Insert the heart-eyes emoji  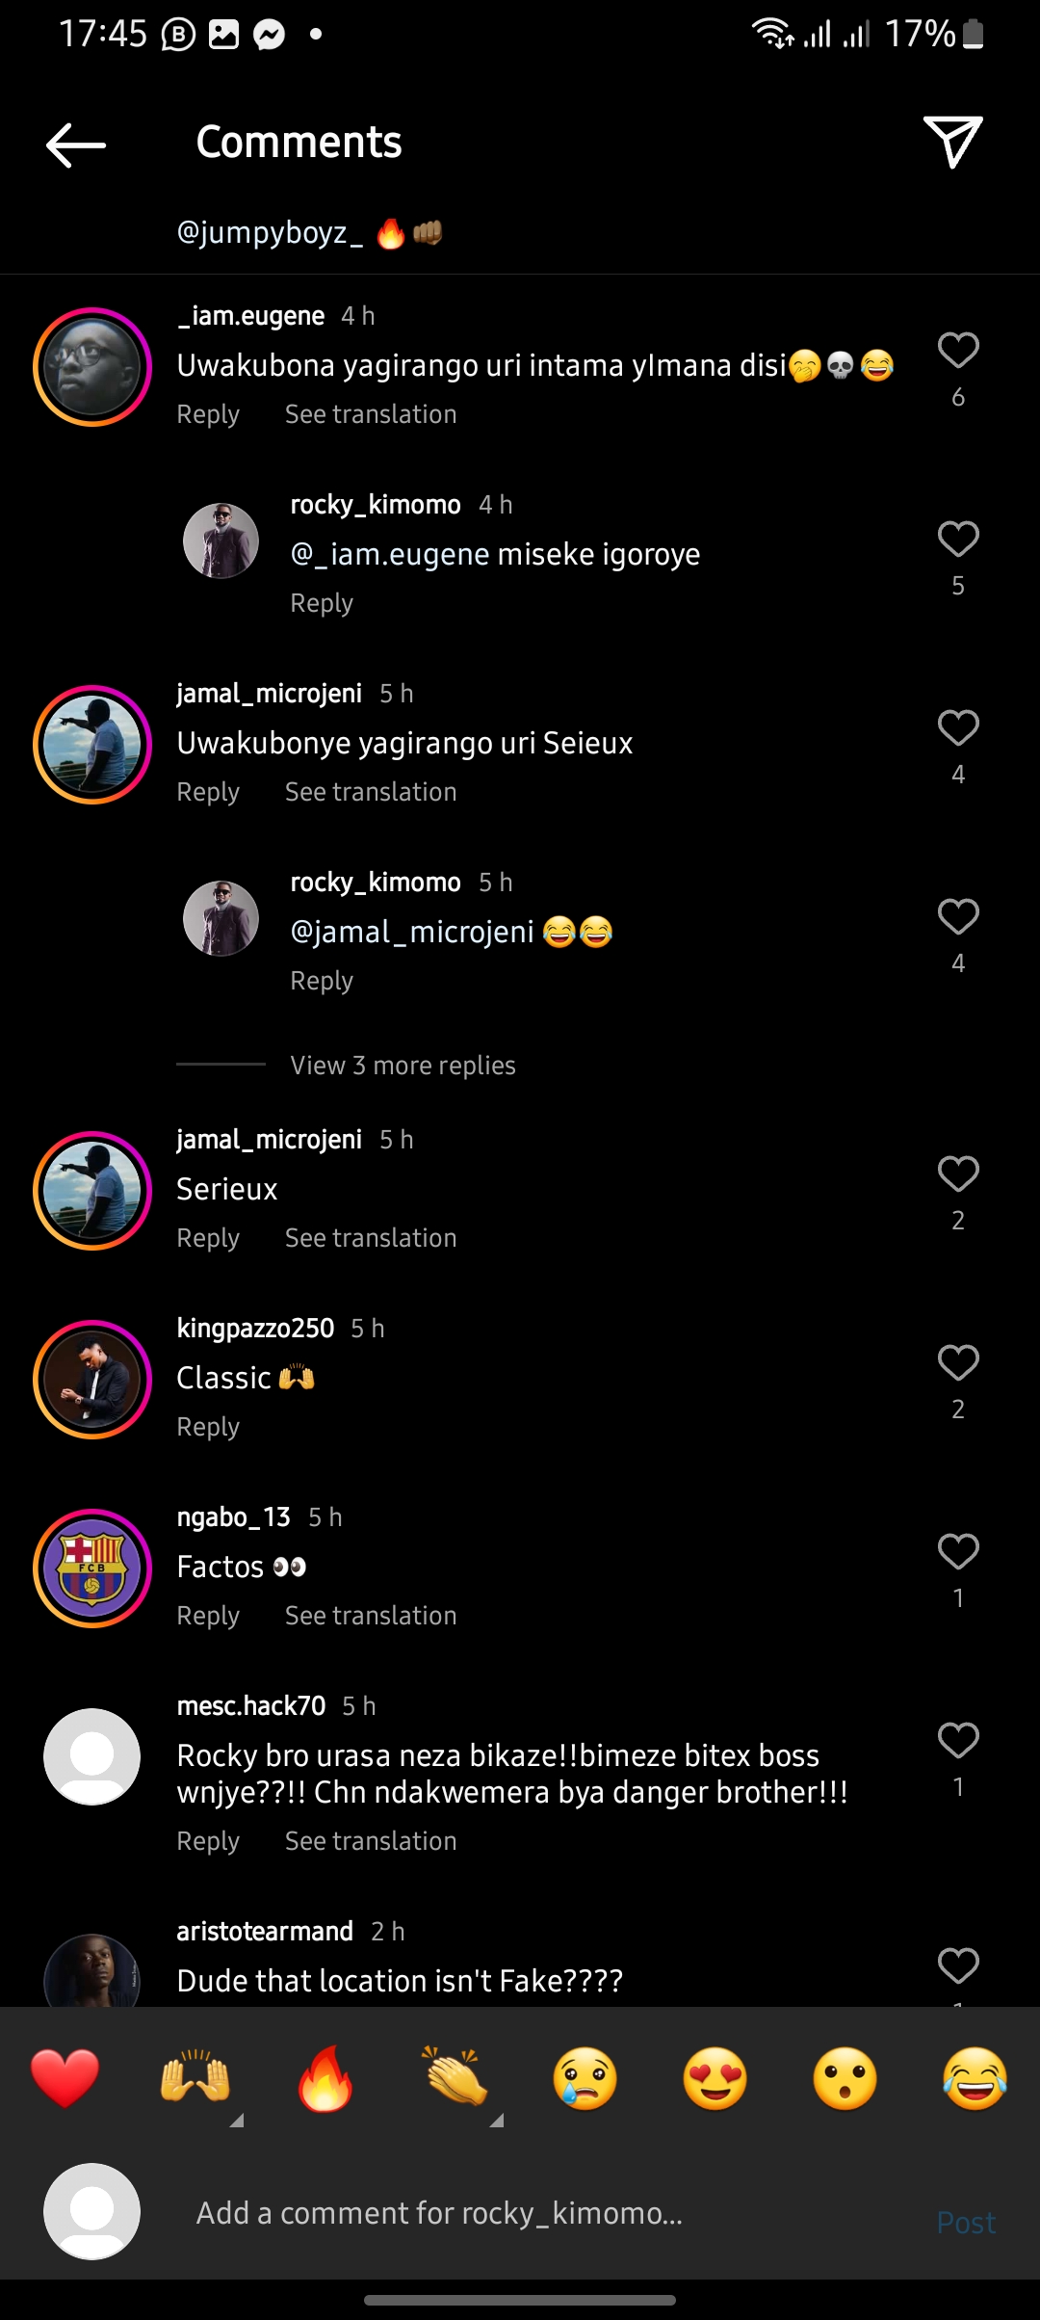(x=715, y=2079)
